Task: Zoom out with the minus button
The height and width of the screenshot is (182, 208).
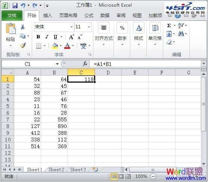Action: click(x=153, y=176)
